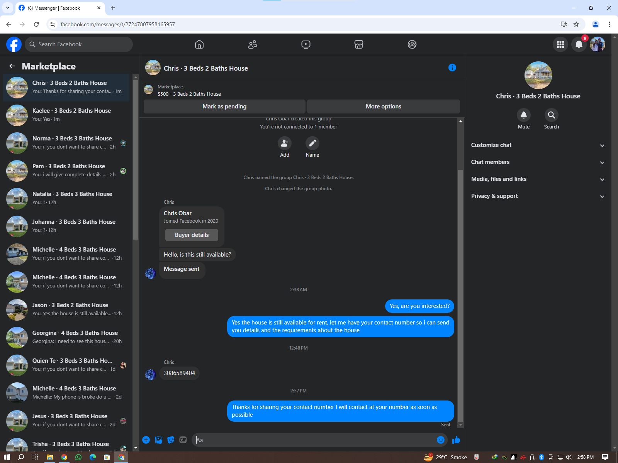Click the Facebook logo
The width and height of the screenshot is (618, 463).
[14, 44]
